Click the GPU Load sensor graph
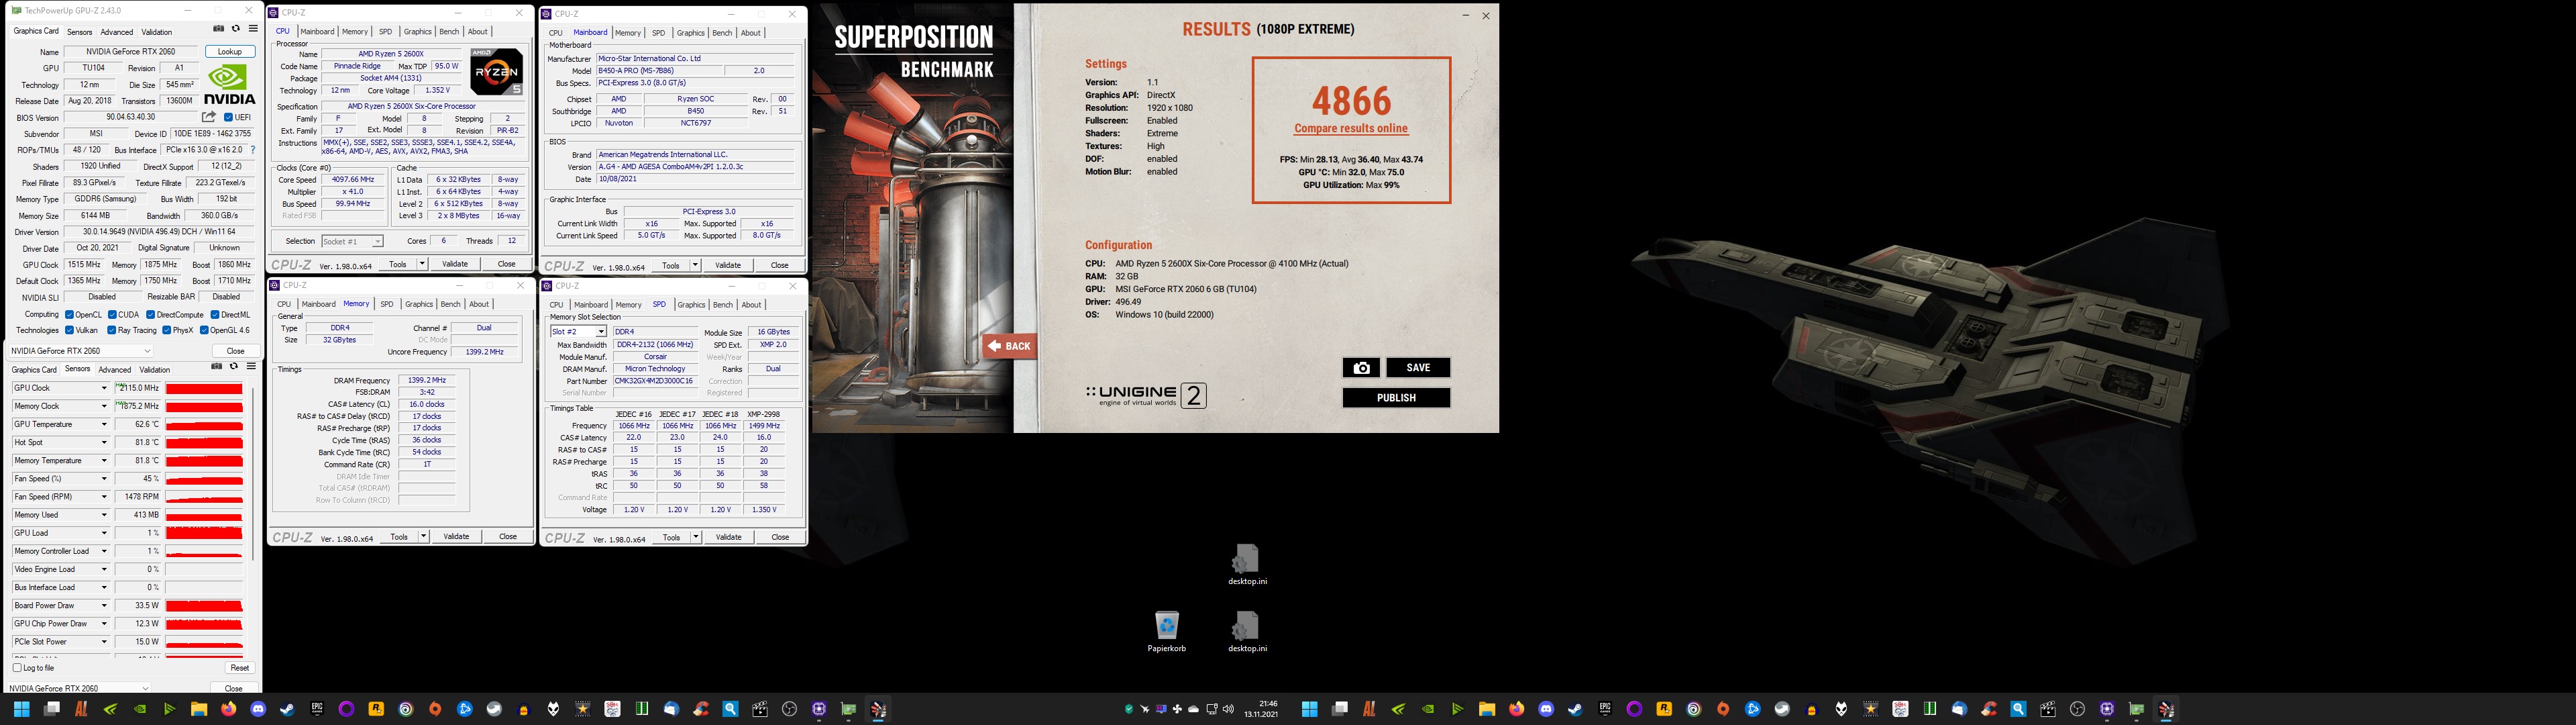This screenshot has height=725, width=2576. pyautogui.click(x=204, y=533)
